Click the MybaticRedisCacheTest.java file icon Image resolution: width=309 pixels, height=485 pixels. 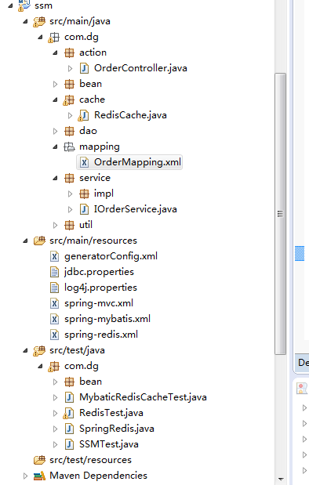click(x=69, y=397)
